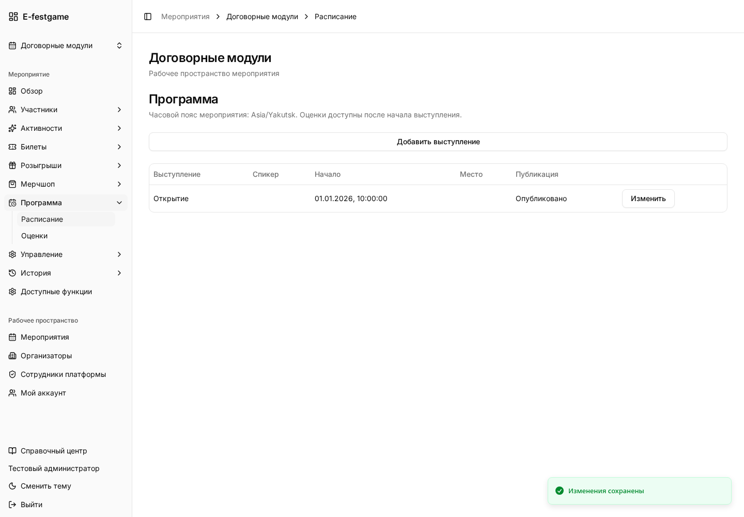Expand the Участники chevron
The height and width of the screenshot is (517, 744).
coord(119,110)
